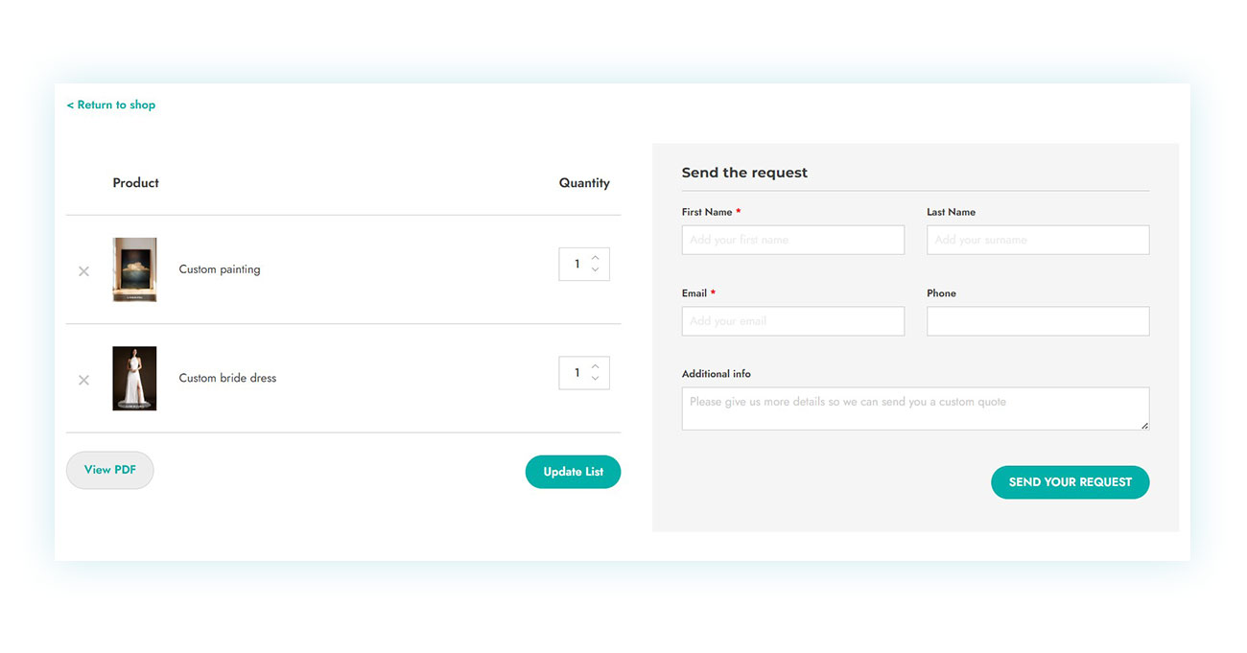Click the Return to shop link
Screen dimensions: 1247x653
[x=111, y=105]
